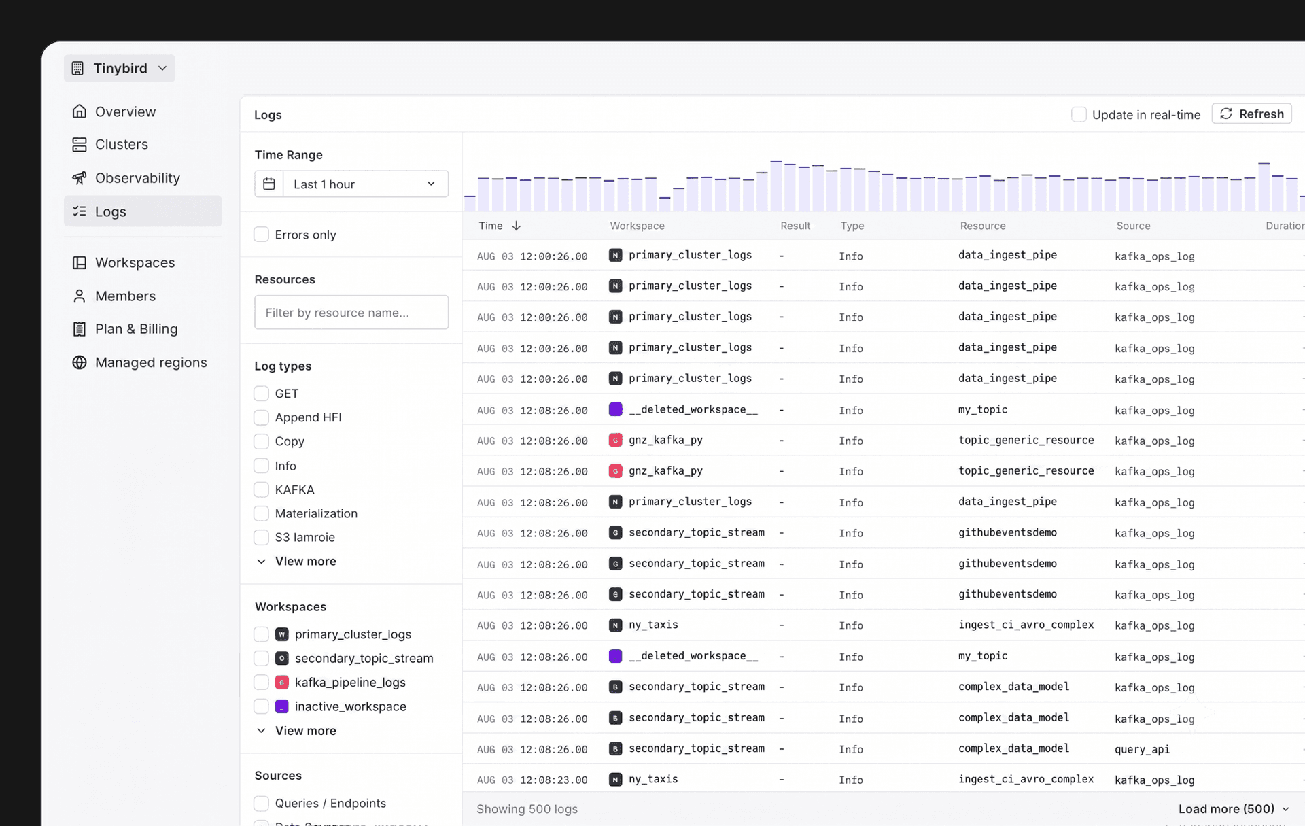The image size is (1305, 826).
Task: Sort by the Type column header
Action: pyautogui.click(x=852, y=226)
